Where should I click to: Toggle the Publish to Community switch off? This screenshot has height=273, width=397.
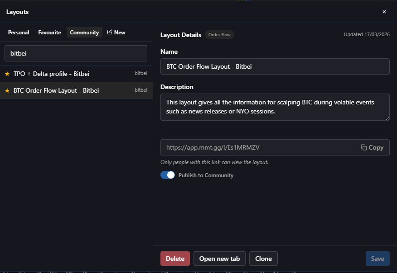pos(167,175)
